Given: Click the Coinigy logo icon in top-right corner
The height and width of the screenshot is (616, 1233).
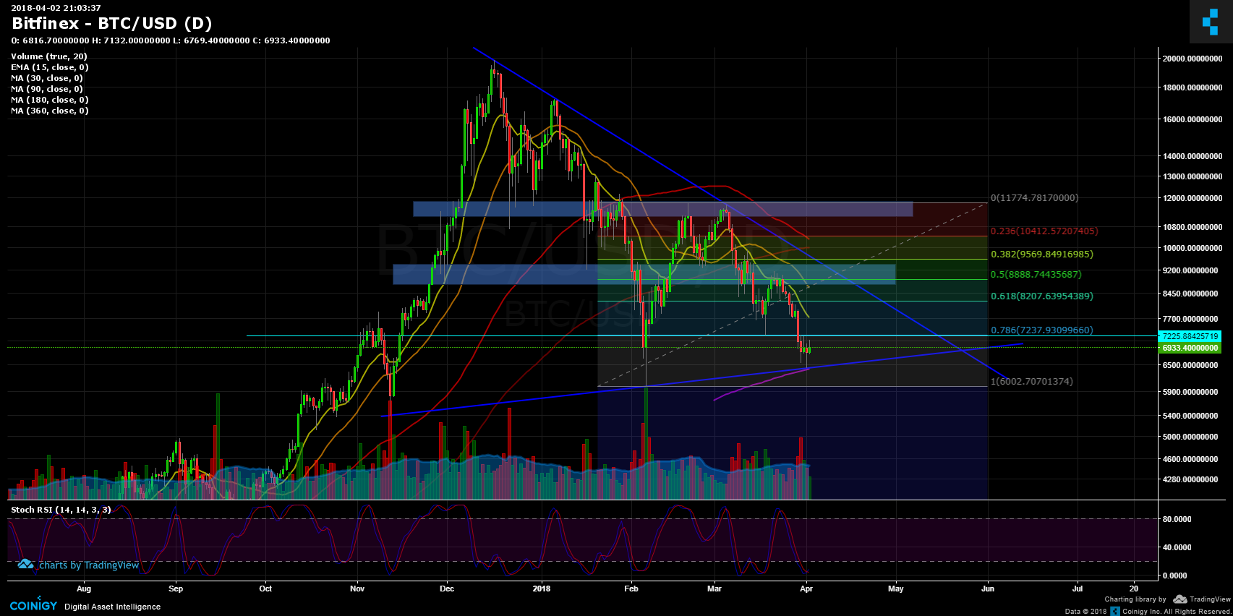Looking at the screenshot, I should pyautogui.click(x=1211, y=22).
